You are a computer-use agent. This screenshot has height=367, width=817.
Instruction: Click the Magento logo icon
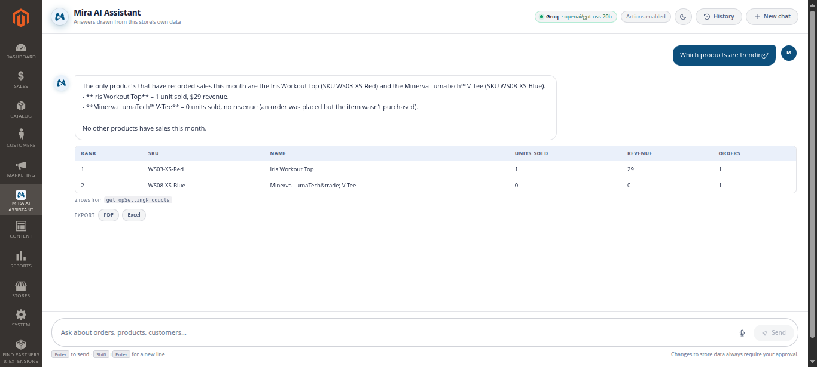[21, 19]
